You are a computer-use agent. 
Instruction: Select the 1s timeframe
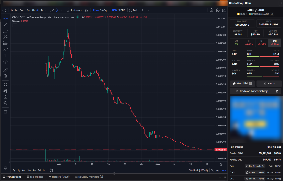pos(12,10)
